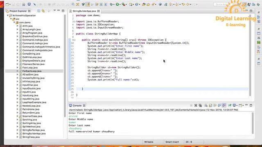Select Palindrome.java in Project Explorer
The height and width of the screenshot is (147, 262).
coord(31,109)
